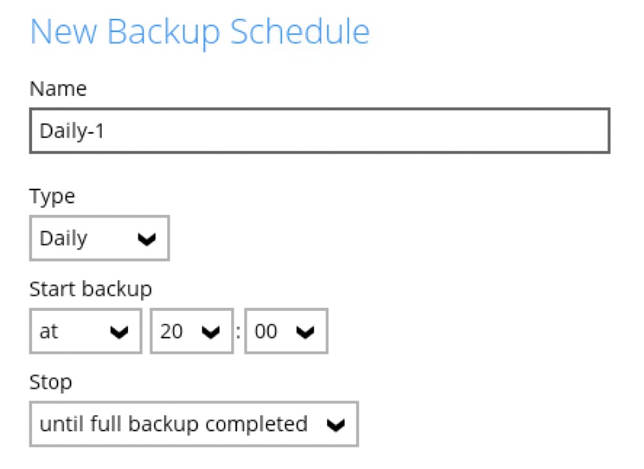Image resolution: width=644 pixels, height=469 pixels.
Task: Expand the Stop dropdown 'until full backup completed'
Action: [194, 425]
